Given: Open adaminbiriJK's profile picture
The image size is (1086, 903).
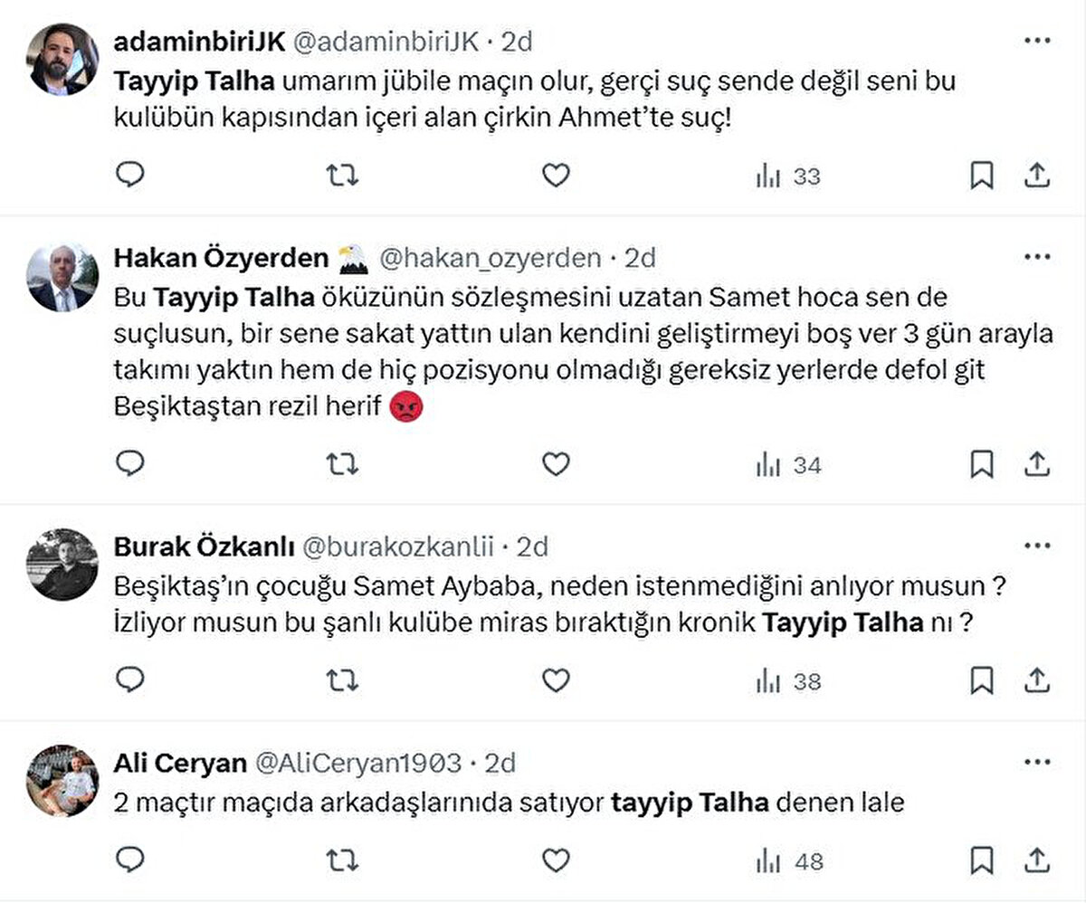Looking at the screenshot, I should coord(62,60).
